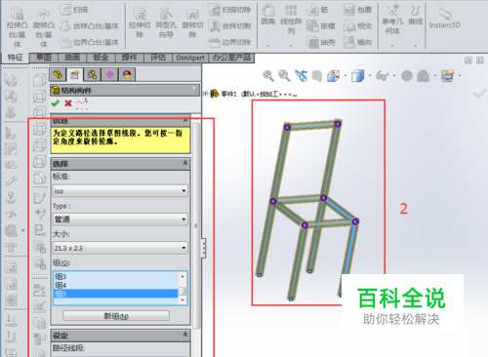Image resolution: width=488 pixels, height=357 pixels.
Task: Open the DisplayManager color-ball tab
Action: click(x=127, y=74)
